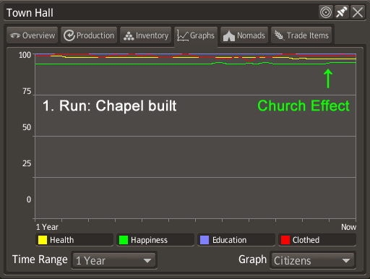Click the Nomads tent icon
370x279 pixels.
pos(229,36)
